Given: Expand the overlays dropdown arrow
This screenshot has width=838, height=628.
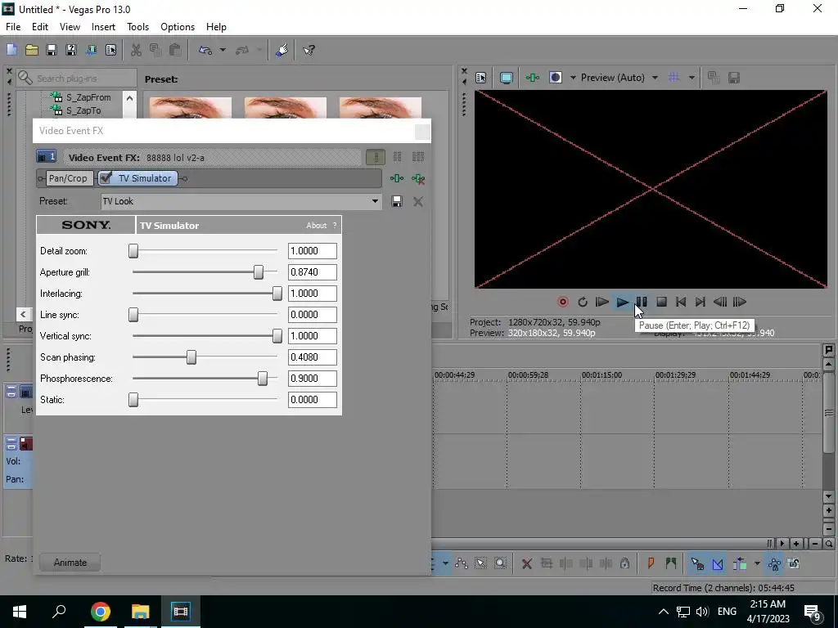Looking at the screenshot, I should [x=691, y=78].
